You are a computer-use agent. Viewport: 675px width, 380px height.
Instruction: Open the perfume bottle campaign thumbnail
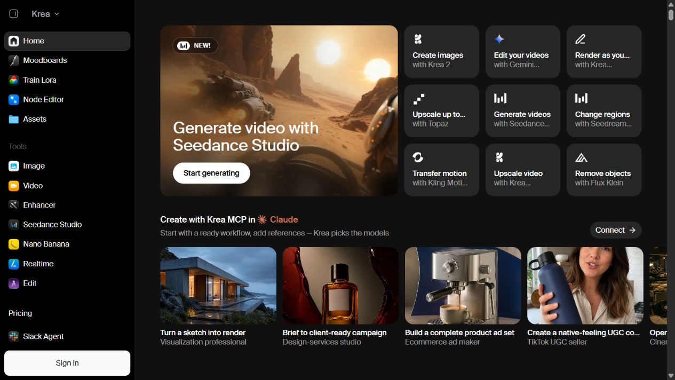coord(340,286)
